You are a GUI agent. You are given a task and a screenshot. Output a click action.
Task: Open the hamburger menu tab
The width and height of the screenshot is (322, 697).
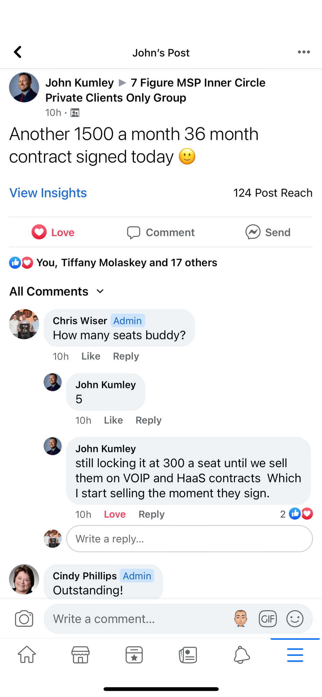[295, 655]
